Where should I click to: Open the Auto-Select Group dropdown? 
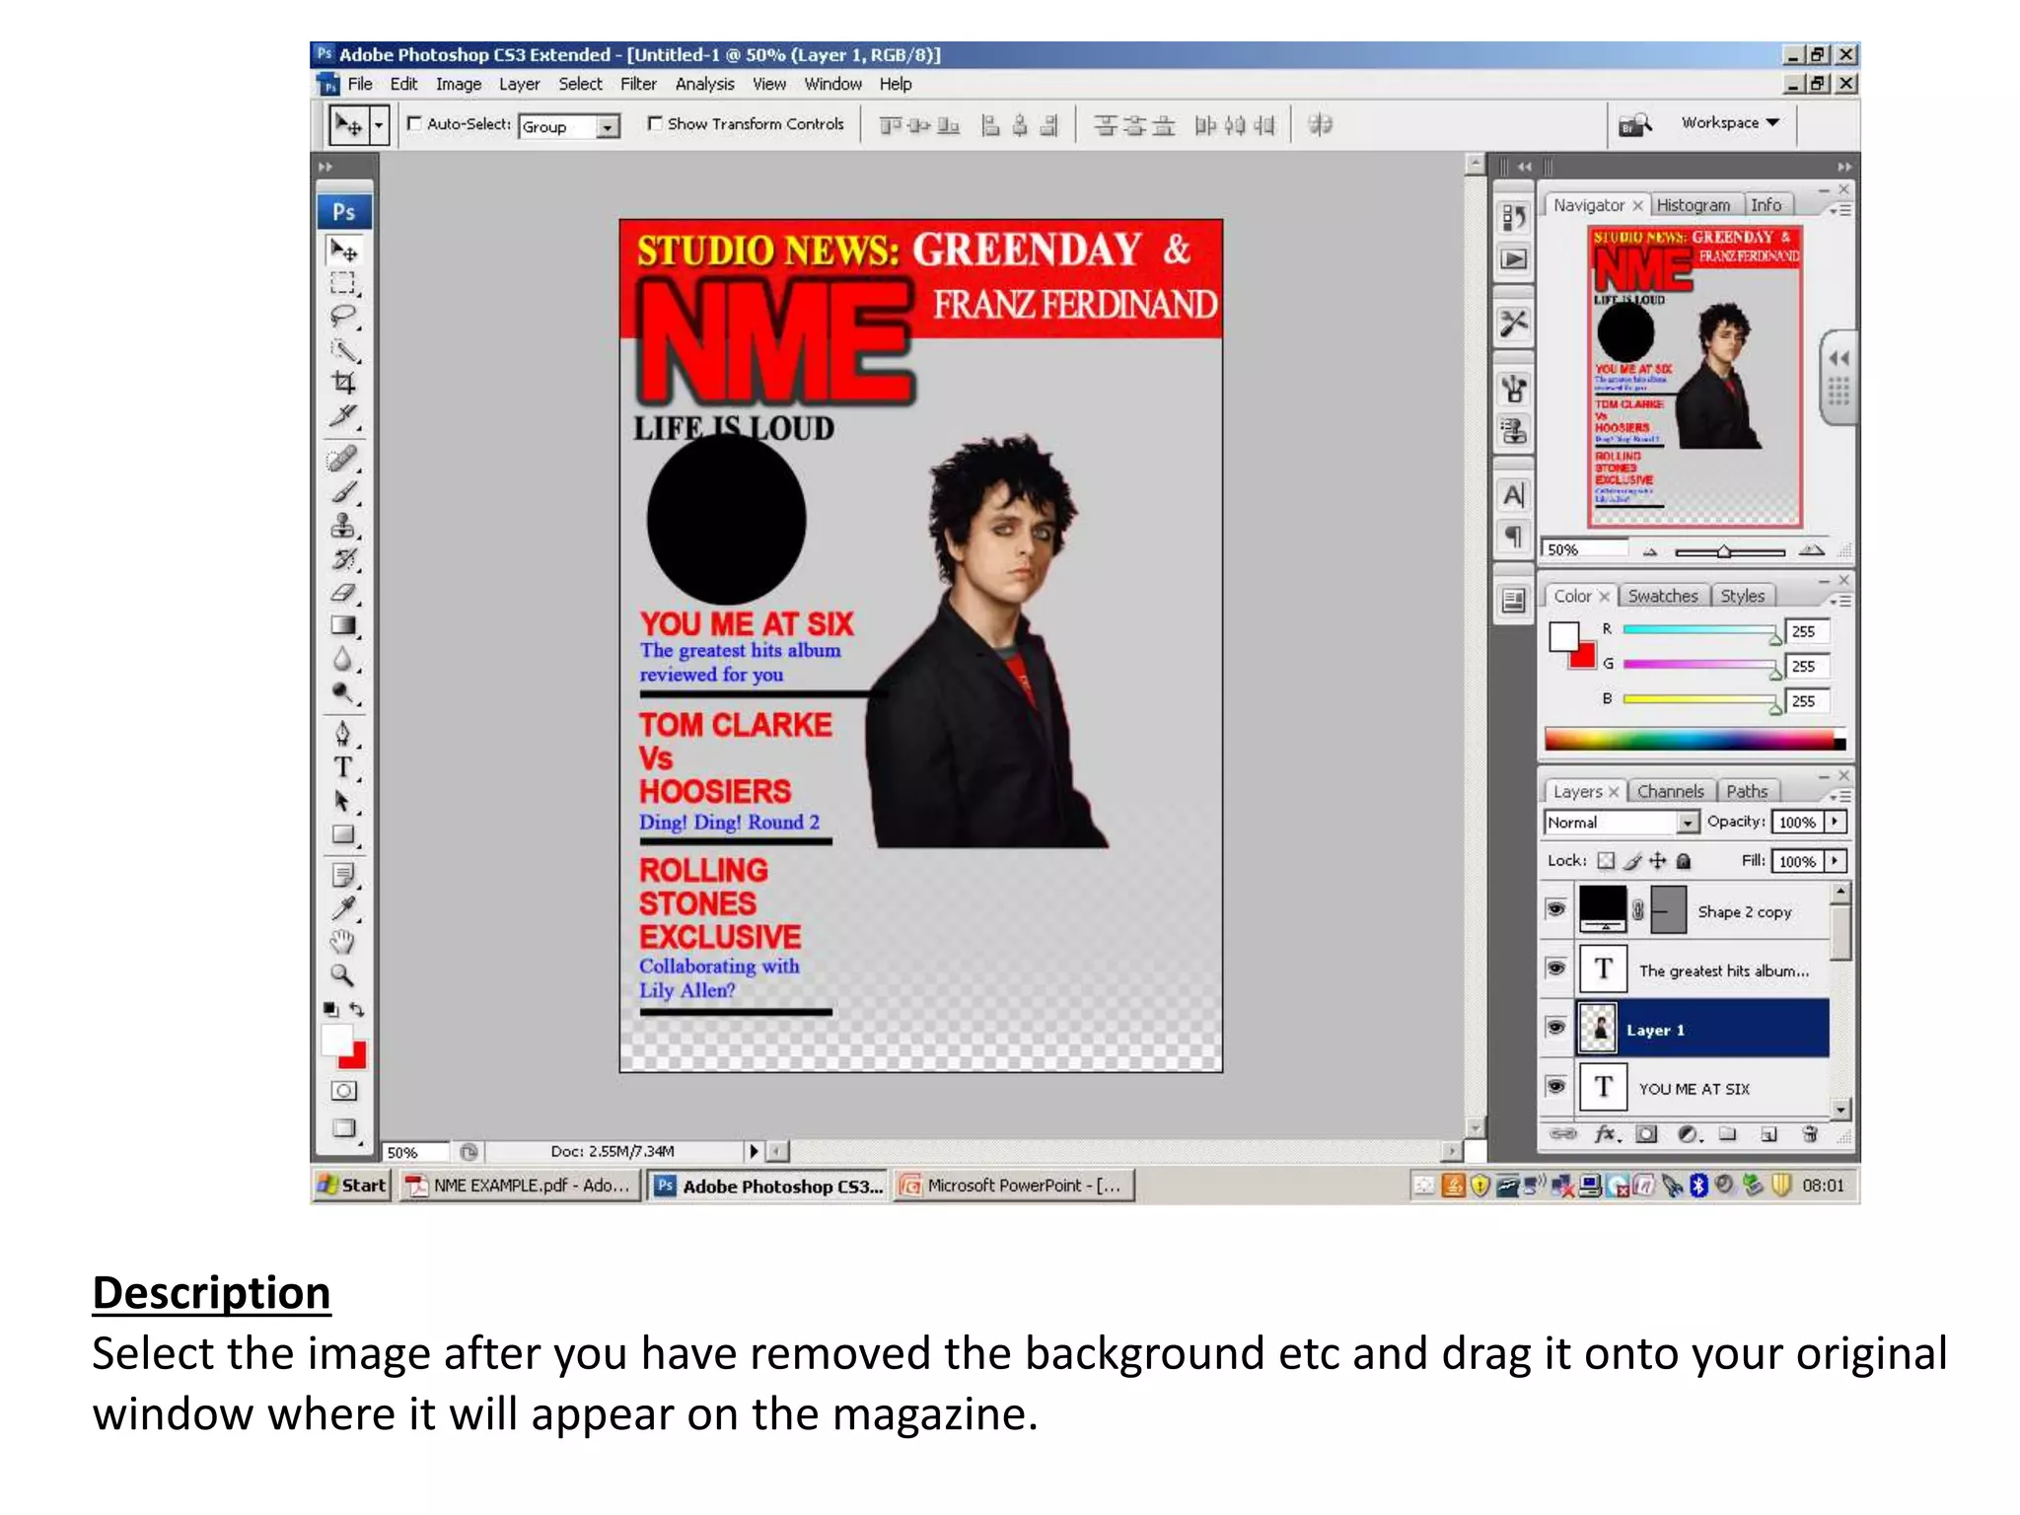[x=609, y=126]
